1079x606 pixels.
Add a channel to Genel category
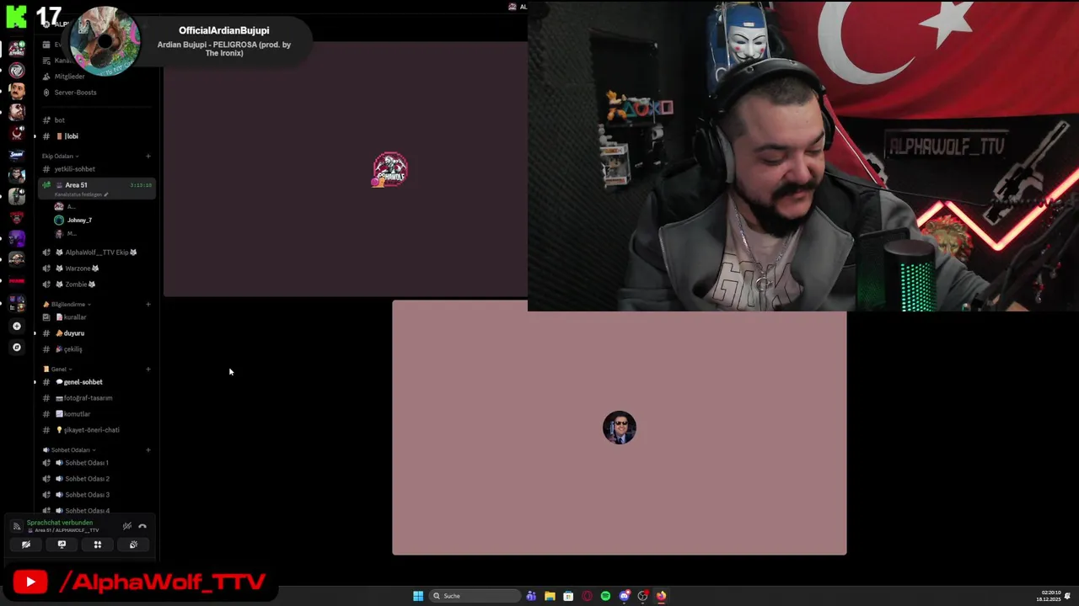point(148,369)
